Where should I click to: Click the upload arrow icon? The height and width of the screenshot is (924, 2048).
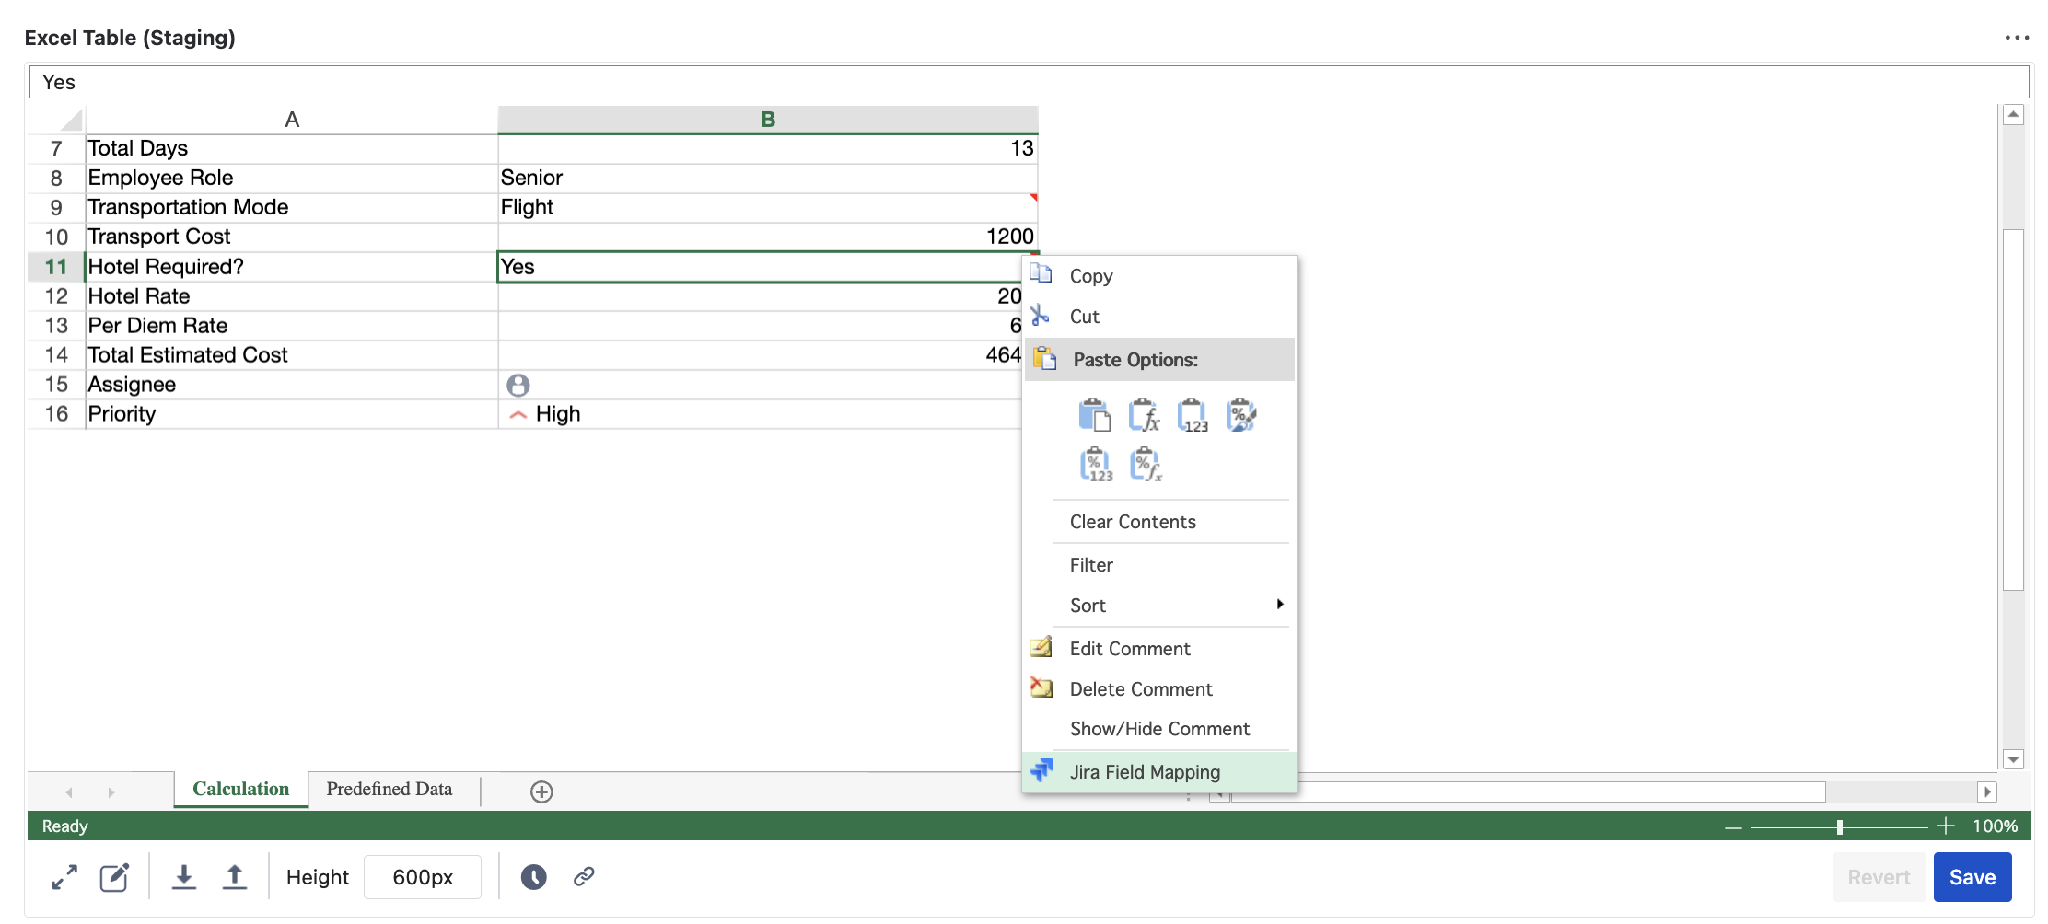(x=235, y=877)
